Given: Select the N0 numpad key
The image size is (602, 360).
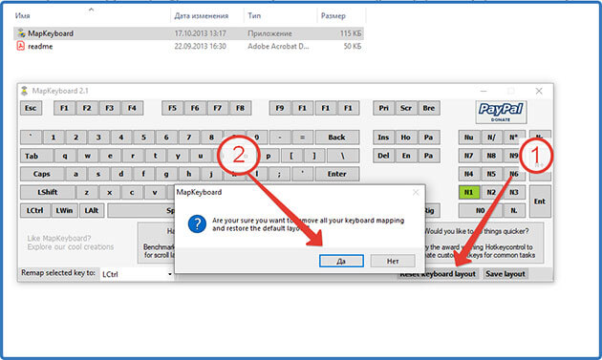Looking at the screenshot, I should tap(481, 211).
